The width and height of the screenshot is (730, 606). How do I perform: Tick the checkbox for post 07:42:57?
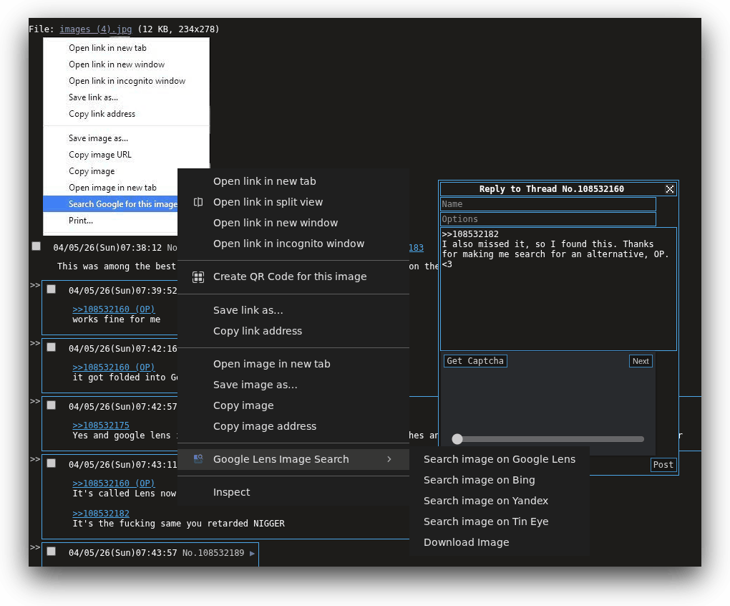(52, 405)
